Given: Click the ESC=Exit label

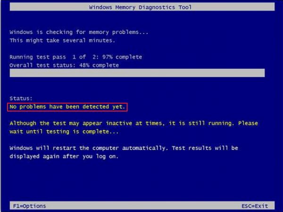Looking at the screenshot, I should [255, 206].
